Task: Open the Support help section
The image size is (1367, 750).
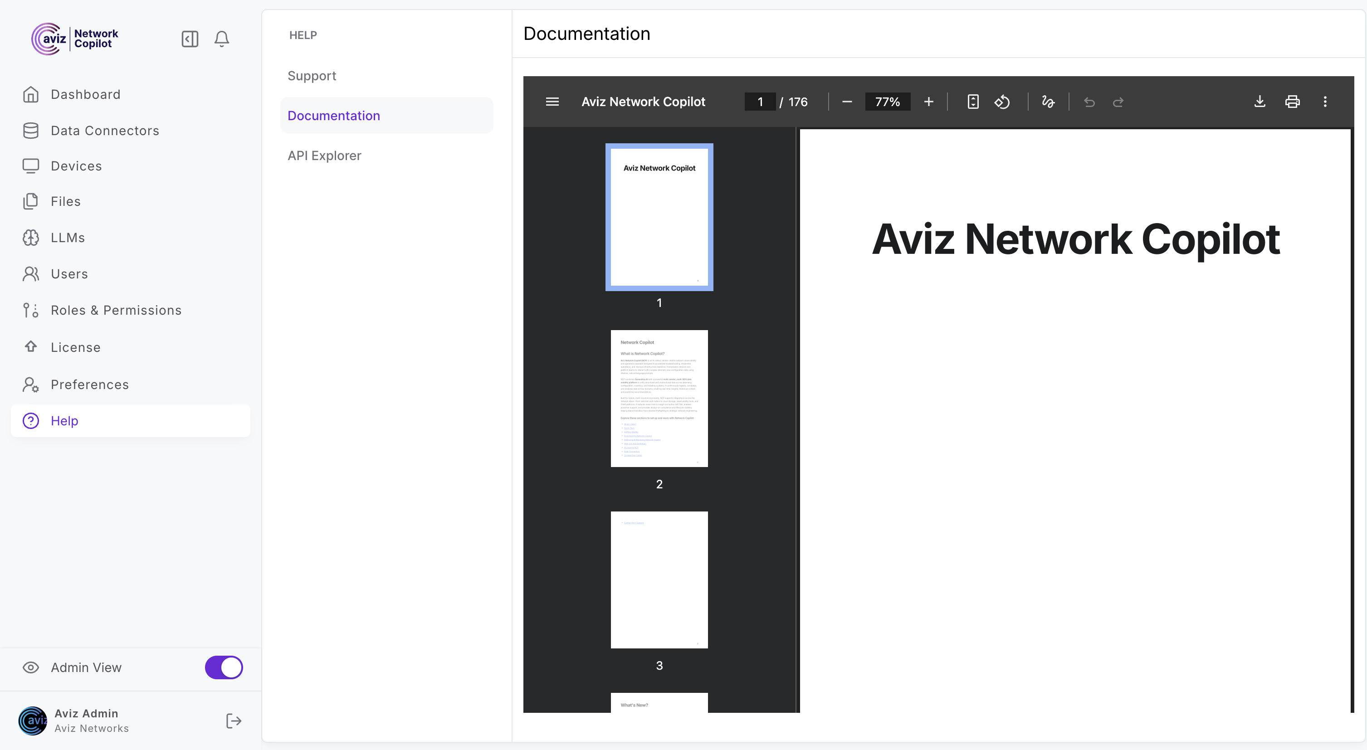Action: point(312,76)
